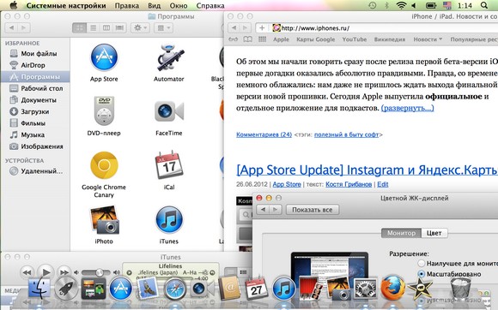Show Safari bookmarks book icon
Screen dimensions: 498x310
(x=248, y=39)
